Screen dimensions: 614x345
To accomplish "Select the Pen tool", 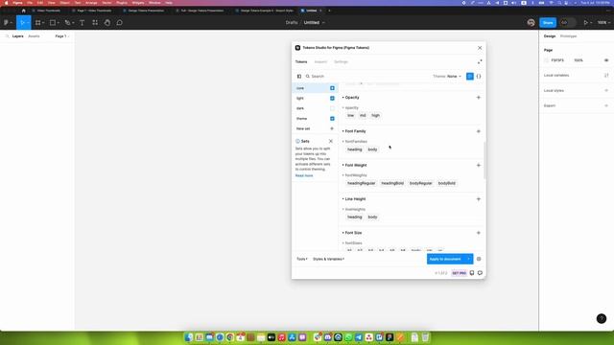I will pos(67,23).
